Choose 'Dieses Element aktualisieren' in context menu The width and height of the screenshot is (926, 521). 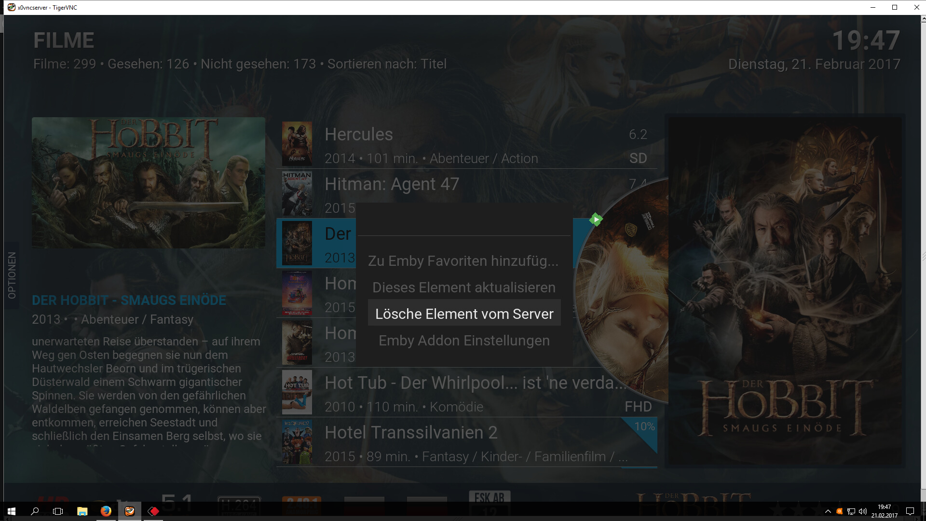463,288
